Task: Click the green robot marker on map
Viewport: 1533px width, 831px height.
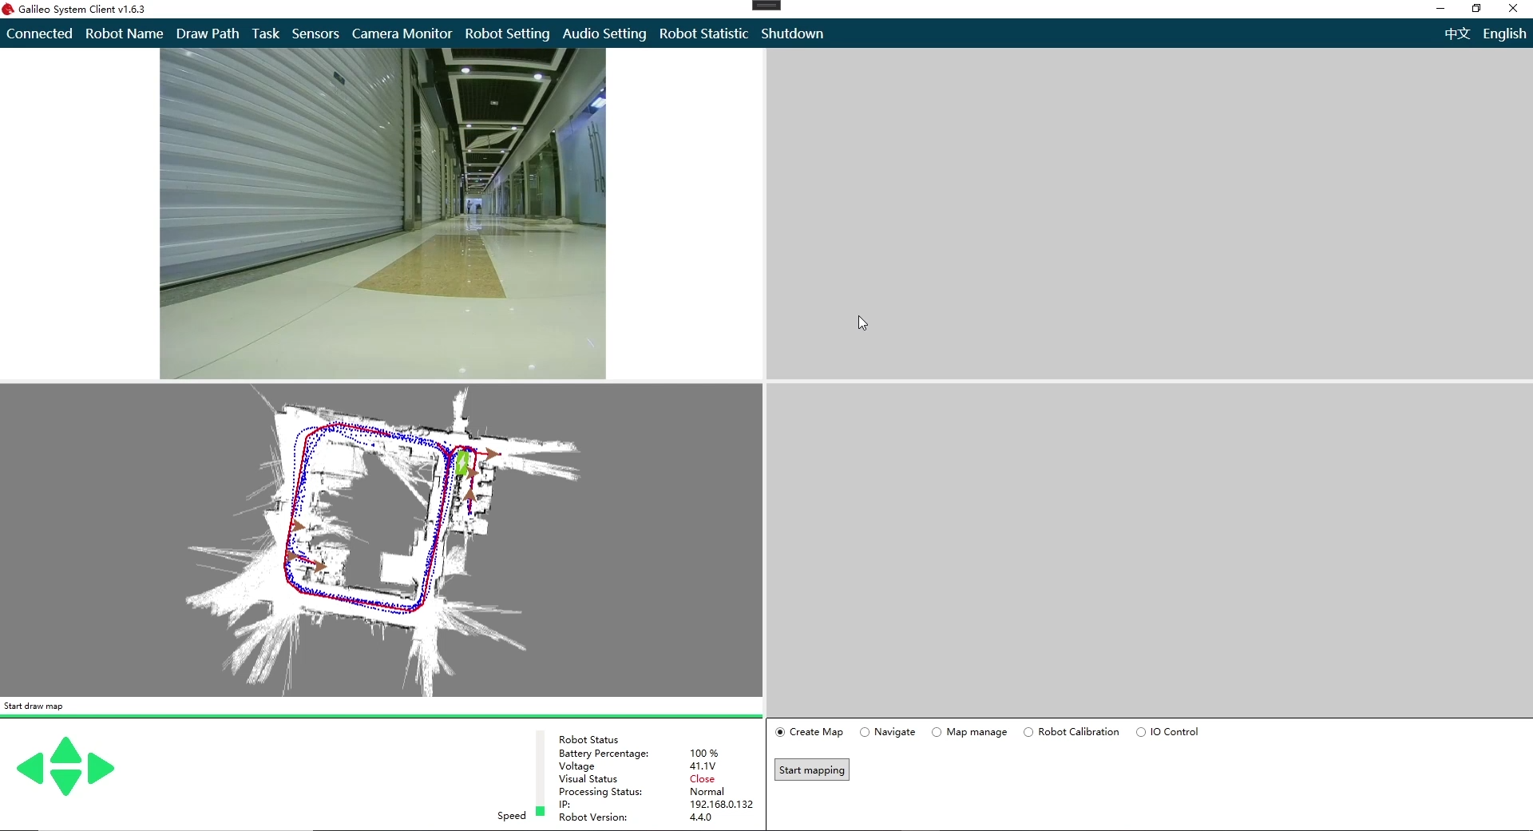Action: coord(461,462)
